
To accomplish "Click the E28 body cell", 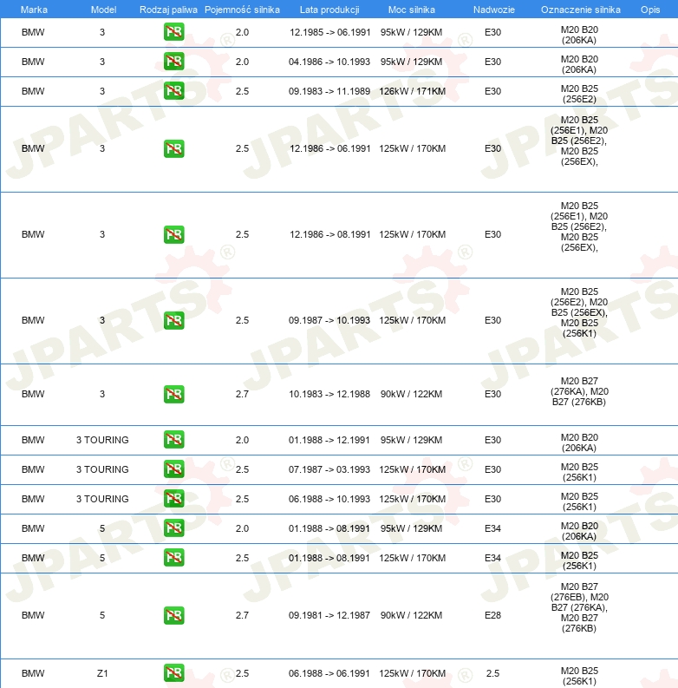I will (492, 615).
